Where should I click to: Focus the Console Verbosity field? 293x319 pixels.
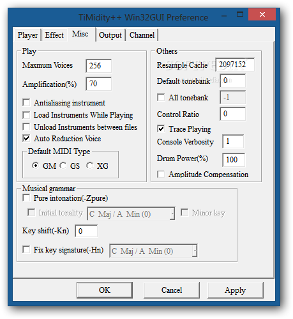pos(233,141)
